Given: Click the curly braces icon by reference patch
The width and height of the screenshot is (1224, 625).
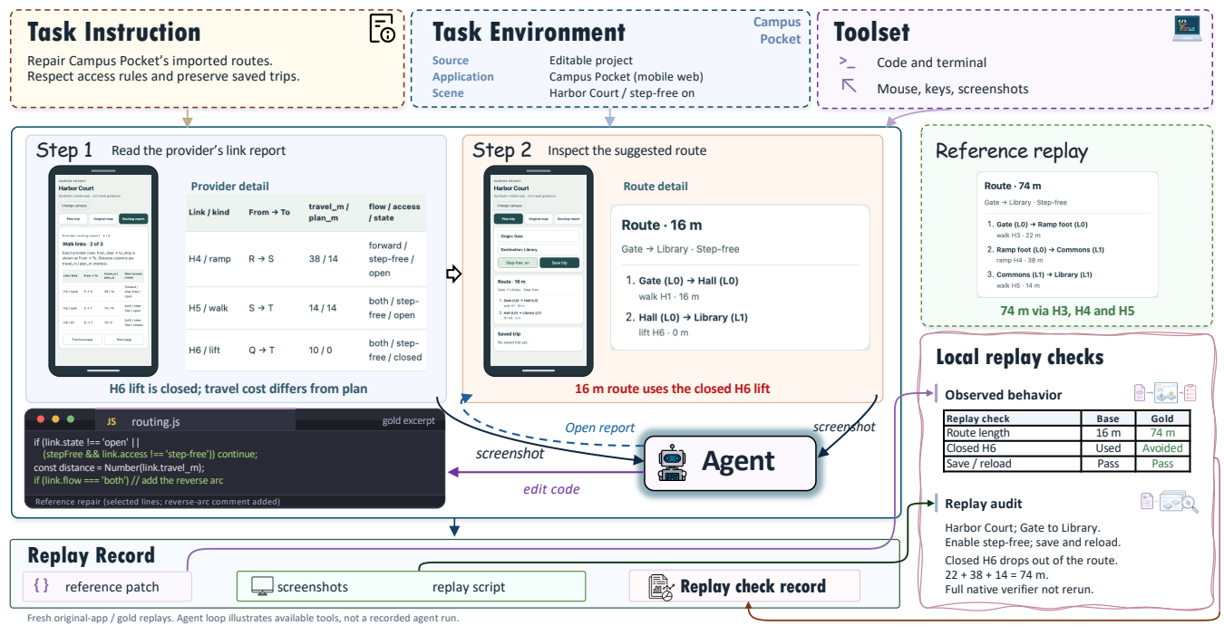Looking at the screenshot, I should tap(41, 586).
